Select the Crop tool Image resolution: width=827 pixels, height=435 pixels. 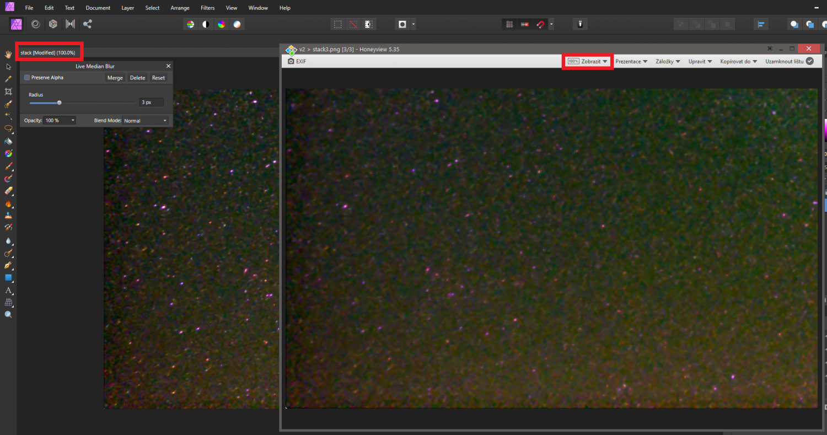point(8,92)
